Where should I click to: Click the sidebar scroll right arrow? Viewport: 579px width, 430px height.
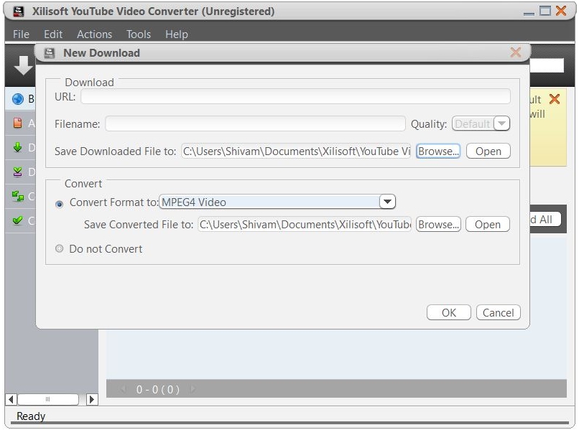92,399
